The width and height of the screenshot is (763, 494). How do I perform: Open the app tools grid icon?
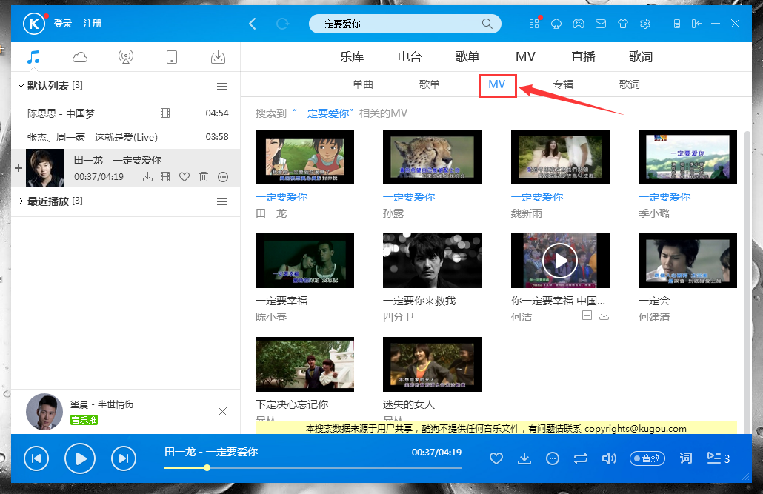click(534, 24)
